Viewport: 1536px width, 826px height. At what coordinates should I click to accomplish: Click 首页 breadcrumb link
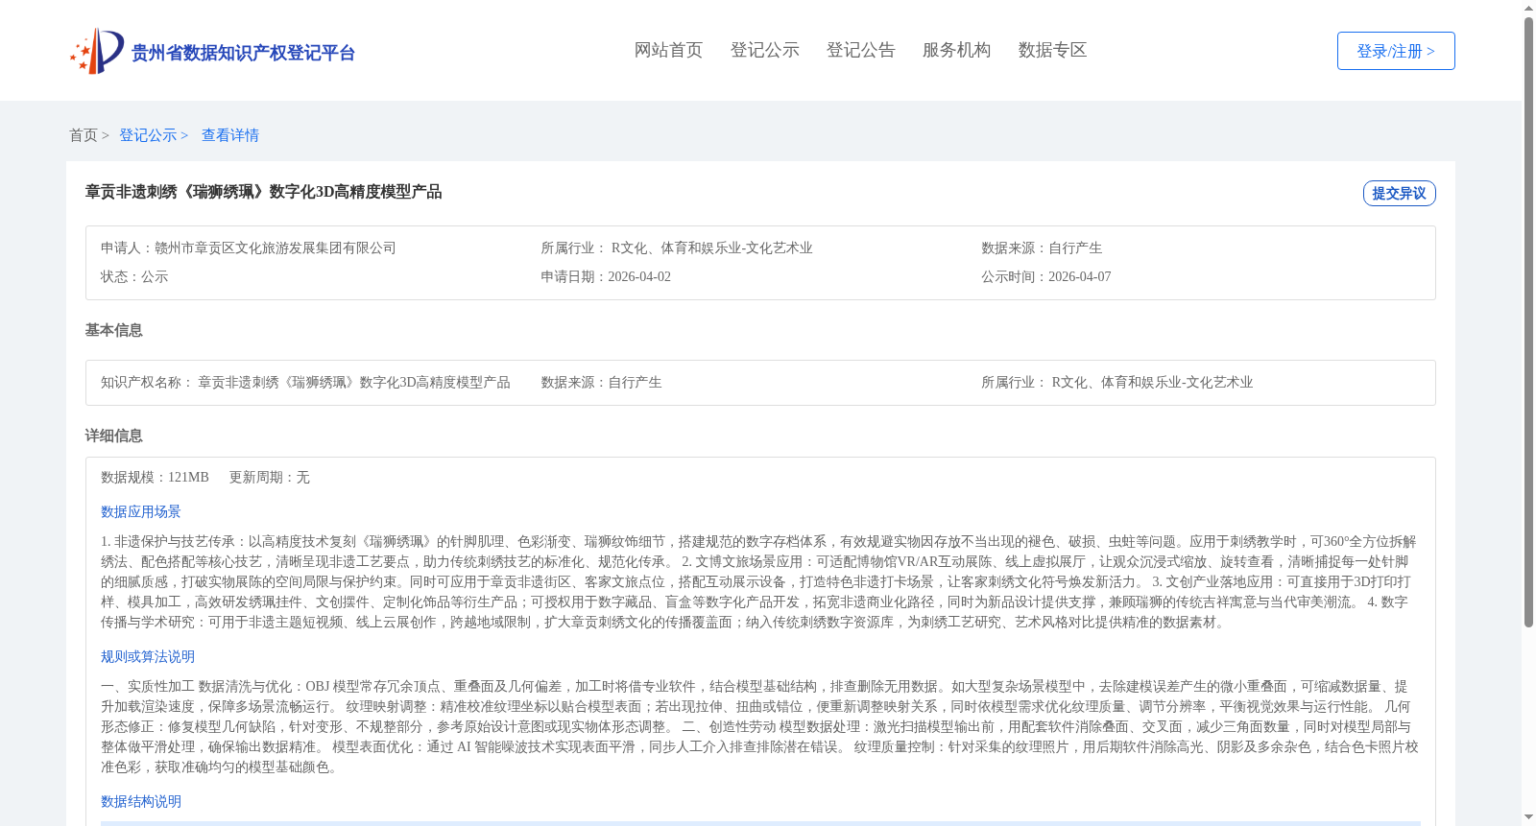[84, 135]
